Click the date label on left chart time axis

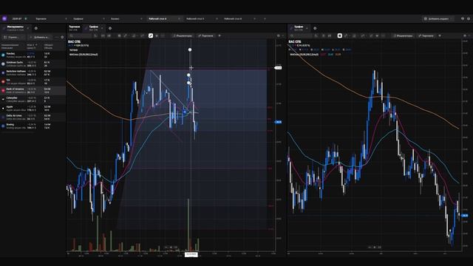[191, 254]
